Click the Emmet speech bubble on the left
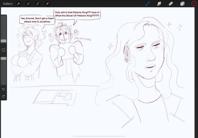Image resolution: width=198 pixels, height=138 pixels. point(37,20)
